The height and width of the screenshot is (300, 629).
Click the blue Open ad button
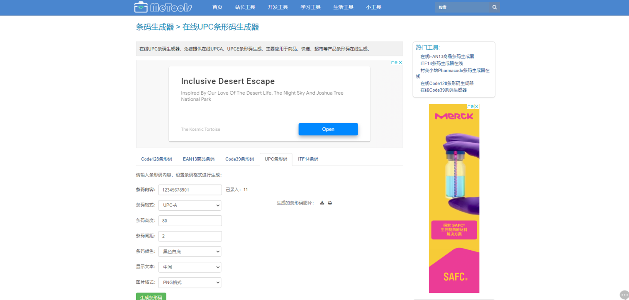328,129
